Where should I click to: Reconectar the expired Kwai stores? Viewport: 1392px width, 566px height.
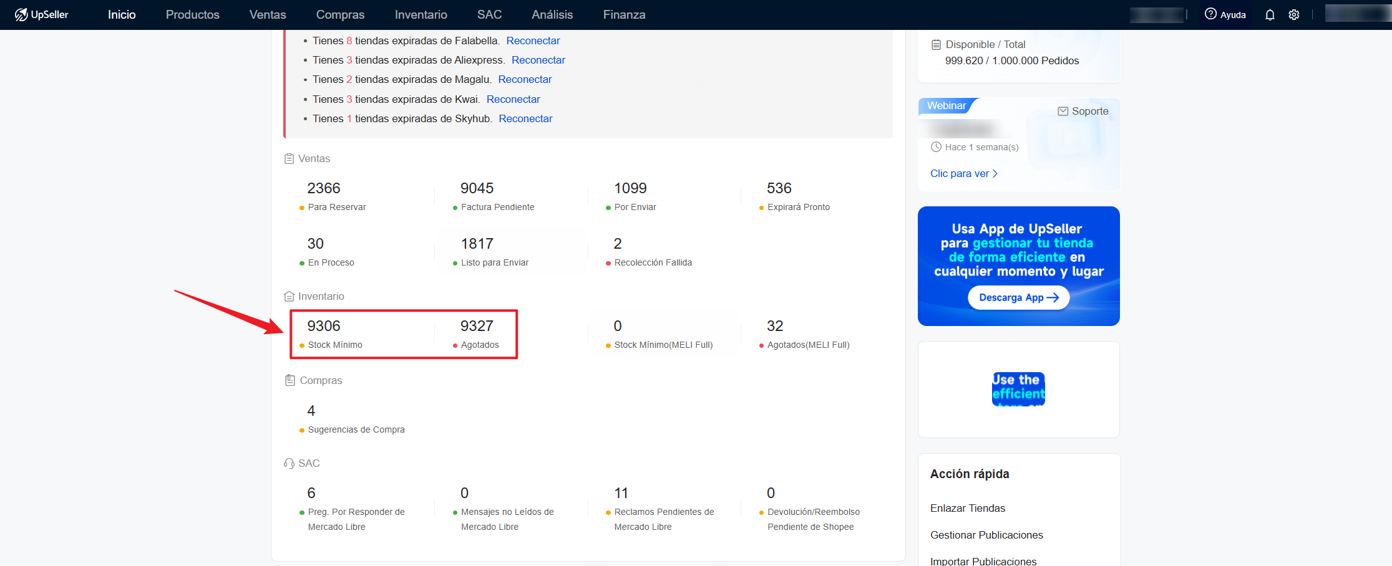[x=513, y=99]
